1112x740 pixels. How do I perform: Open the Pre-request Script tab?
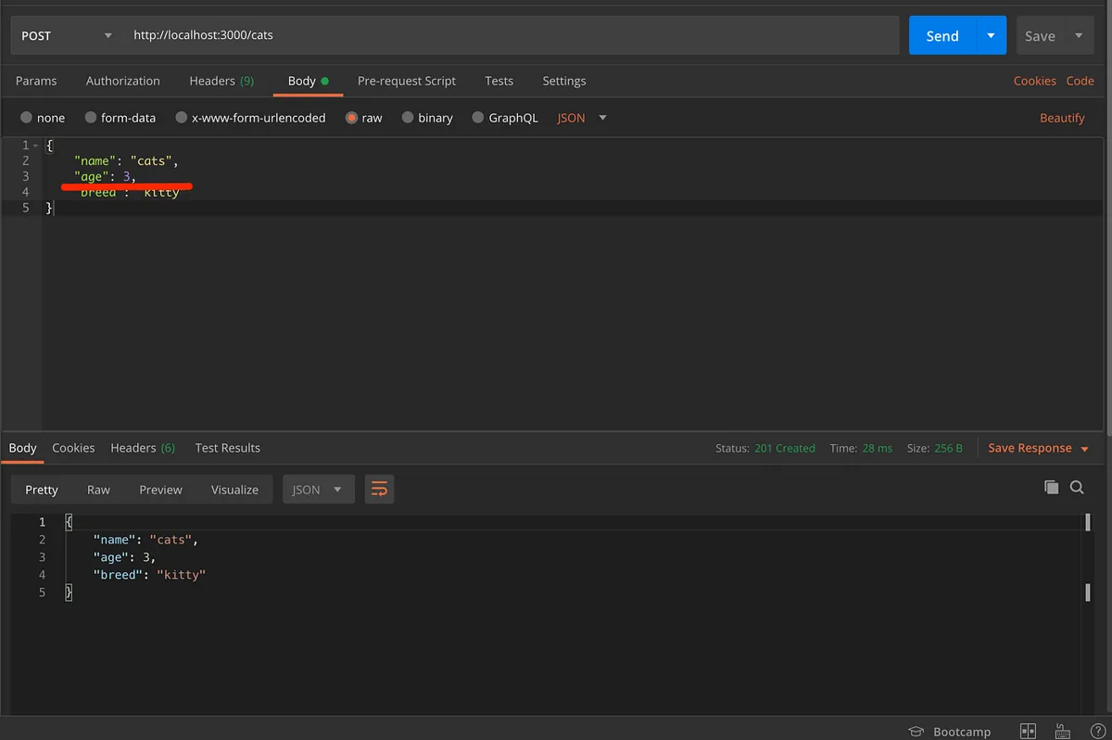pyautogui.click(x=407, y=81)
